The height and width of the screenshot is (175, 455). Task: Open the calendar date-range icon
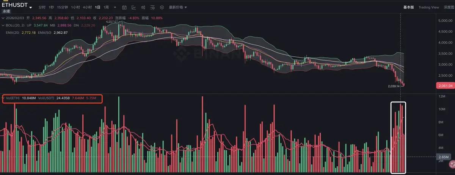pyautogui.click(x=124, y=8)
